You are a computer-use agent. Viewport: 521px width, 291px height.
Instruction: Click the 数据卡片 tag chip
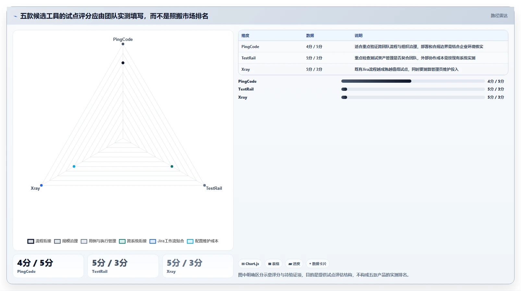pyautogui.click(x=318, y=264)
